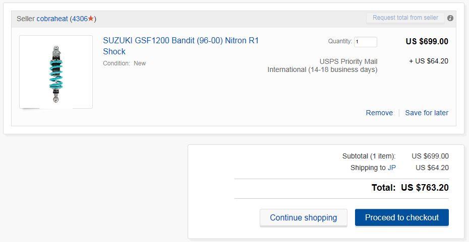Click the Nitron shock product thumbnail
469x242 pixels.
click(x=56, y=72)
